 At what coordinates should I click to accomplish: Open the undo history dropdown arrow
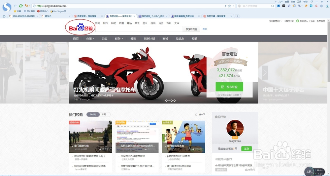(x=29, y=6)
